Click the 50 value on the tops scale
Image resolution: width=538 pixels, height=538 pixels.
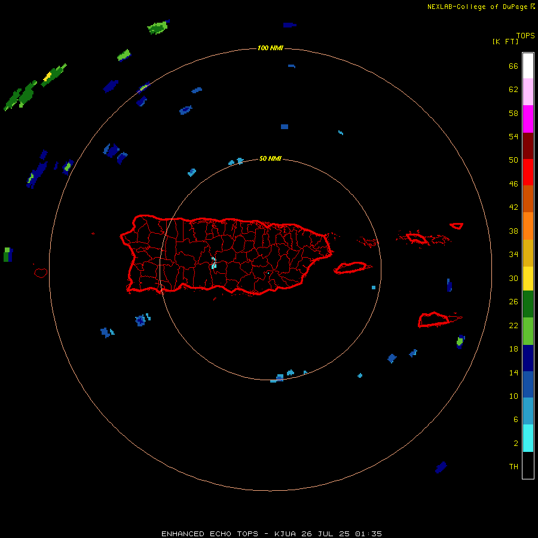513,160
